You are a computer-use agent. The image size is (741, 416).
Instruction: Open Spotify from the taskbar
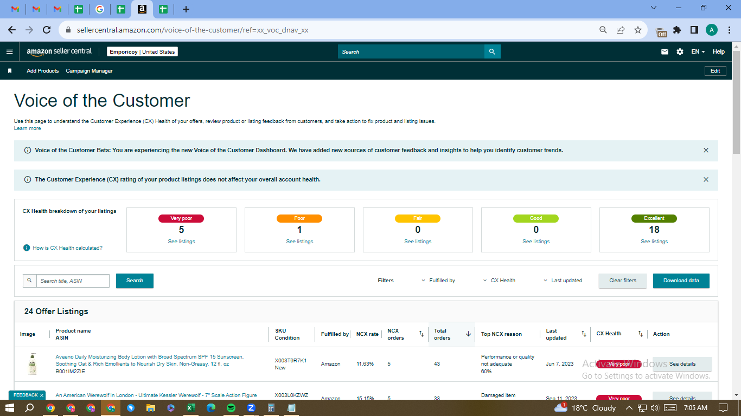[x=231, y=408]
